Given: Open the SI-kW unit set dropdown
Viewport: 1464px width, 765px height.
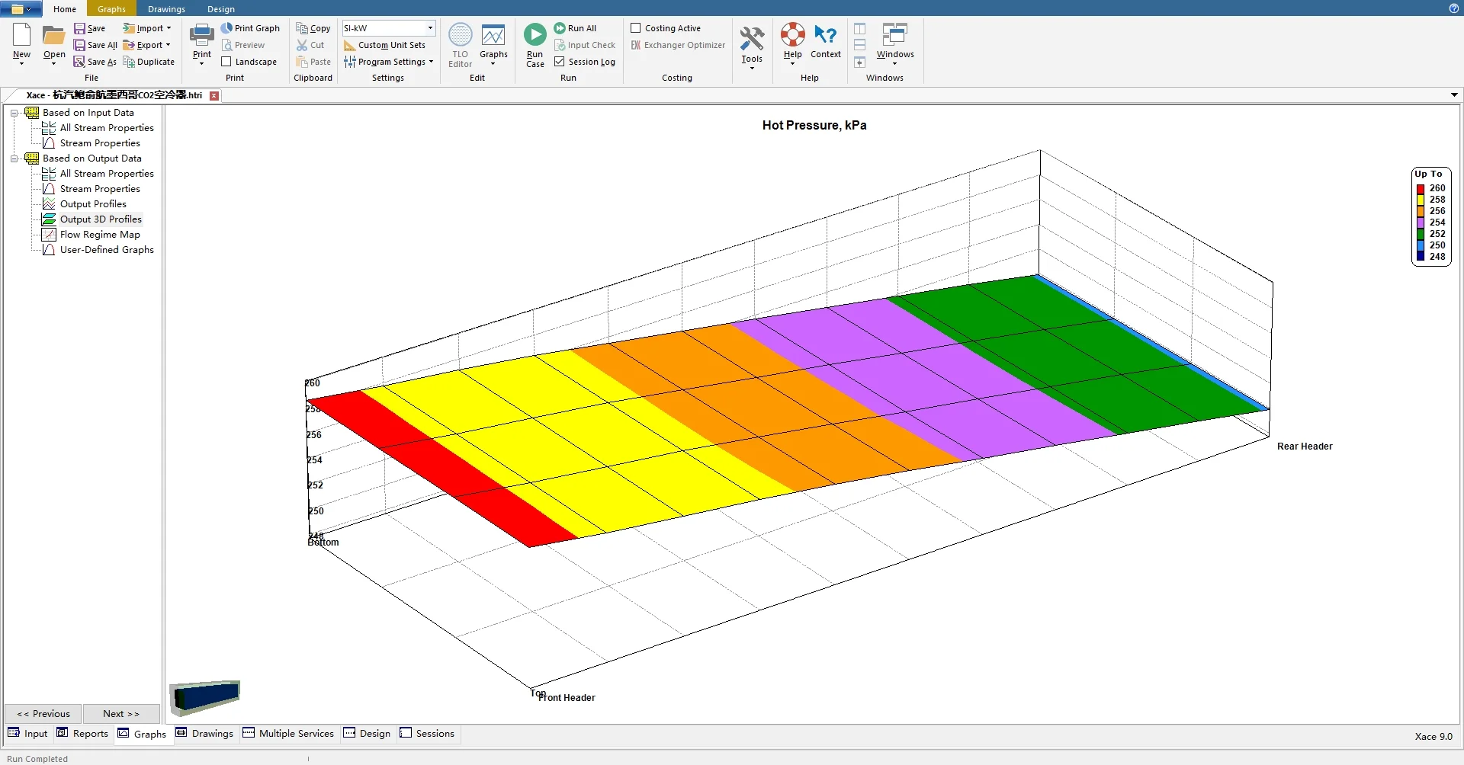Looking at the screenshot, I should click(x=430, y=28).
